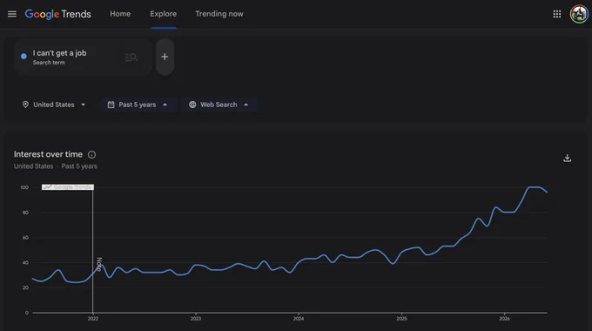Click the Google Trends logo

tap(57, 14)
